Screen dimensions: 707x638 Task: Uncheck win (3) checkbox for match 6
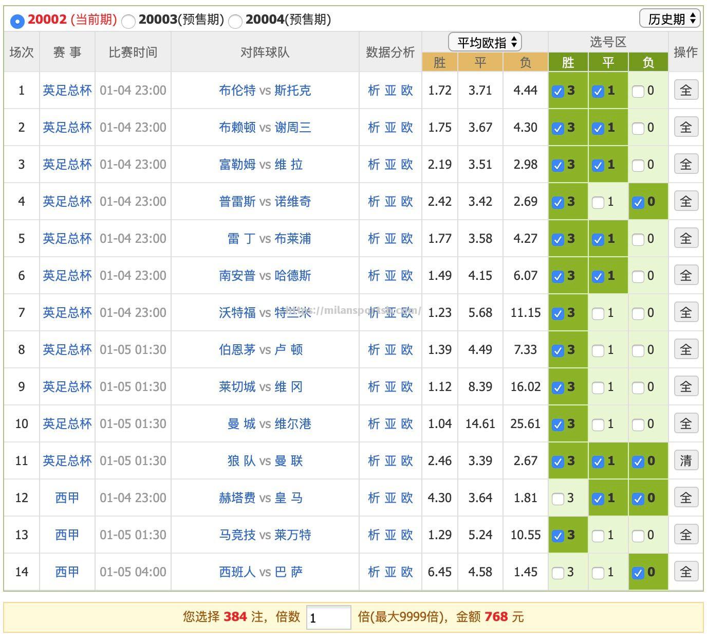pos(558,276)
